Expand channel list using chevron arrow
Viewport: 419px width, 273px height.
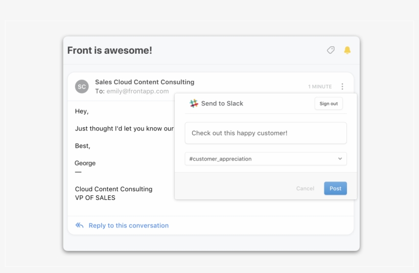340,158
